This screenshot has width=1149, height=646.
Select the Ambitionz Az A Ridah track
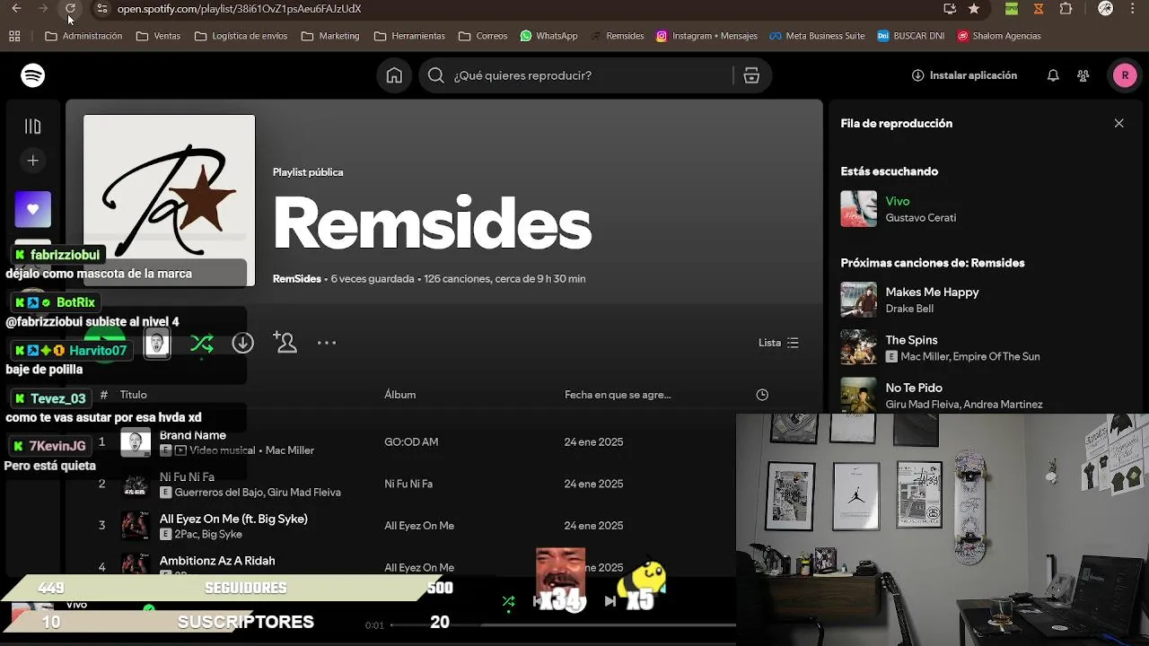tap(217, 561)
